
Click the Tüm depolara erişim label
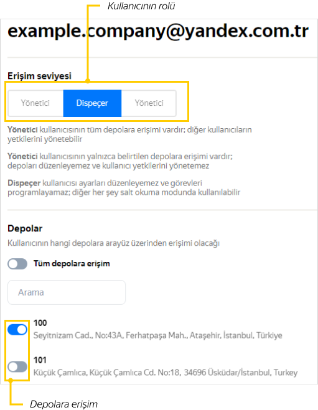coord(72,264)
